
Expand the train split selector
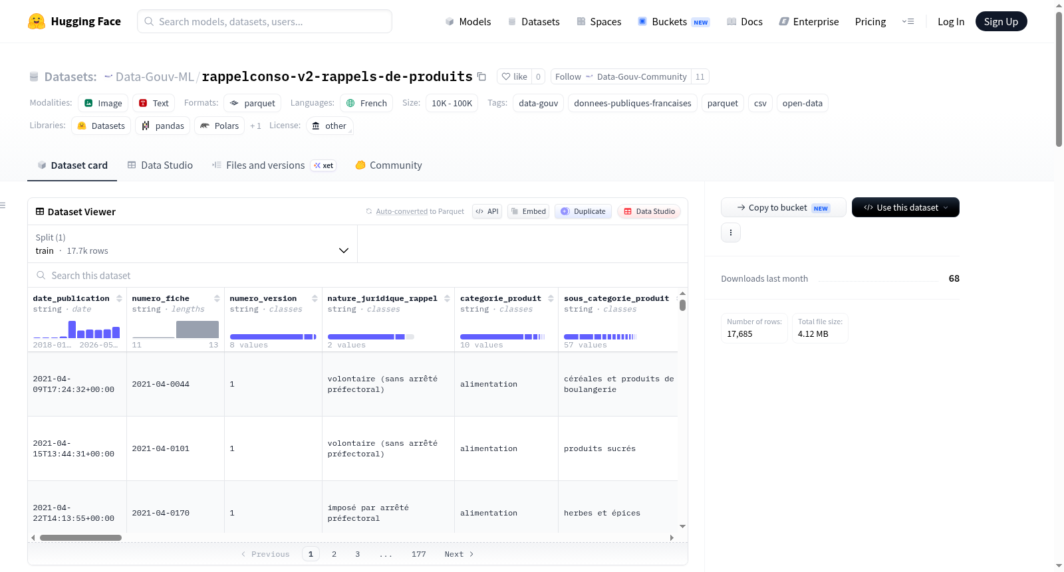point(192,244)
